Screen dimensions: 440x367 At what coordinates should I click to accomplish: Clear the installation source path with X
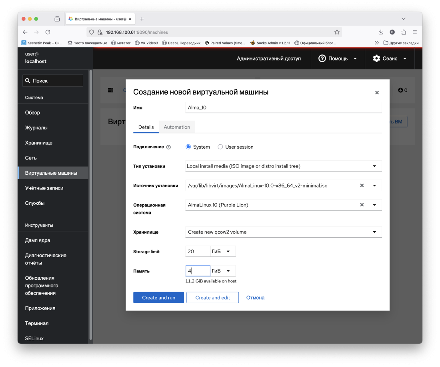point(362,186)
